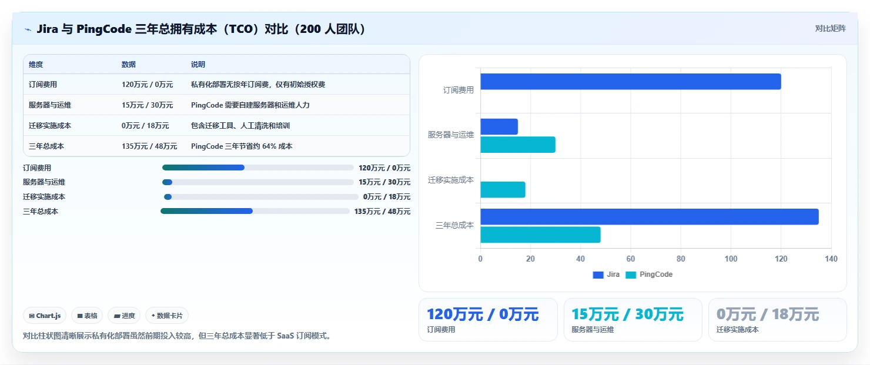Screen dimensions: 870x365
Task: Click the 迁移实施成本 chart axis label
Action: pyautogui.click(x=451, y=180)
